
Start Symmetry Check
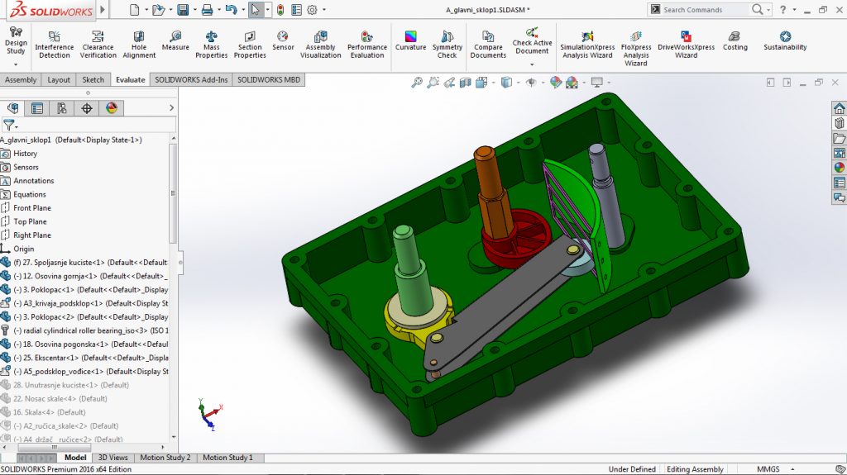[x=447, y=45]
